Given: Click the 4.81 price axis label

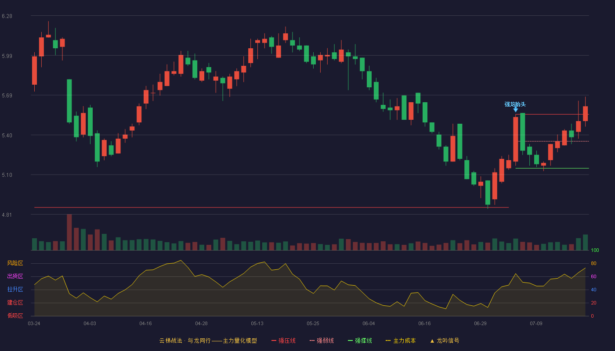Looking at the screenshot, I should click(x=7, y=215).
